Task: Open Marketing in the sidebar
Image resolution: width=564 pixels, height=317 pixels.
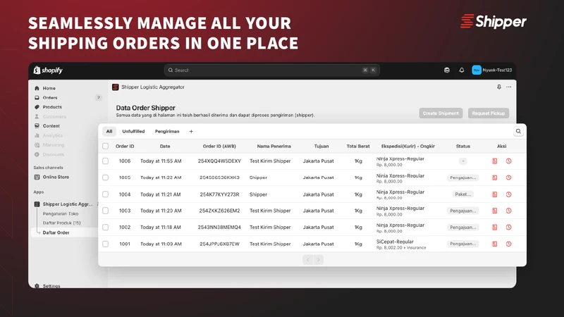Action: (x=54, y=145)
